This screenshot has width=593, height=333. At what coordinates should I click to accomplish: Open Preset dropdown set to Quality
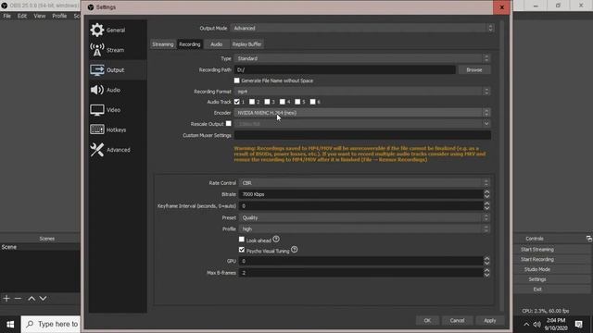(x=364, y=217)
